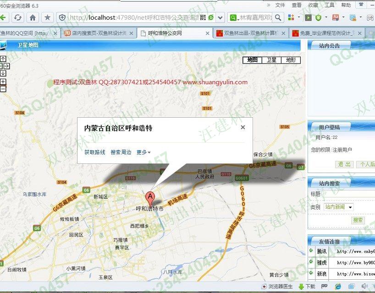
Task: Pan the map down with arrow button
Action: [x=3, y=73]
